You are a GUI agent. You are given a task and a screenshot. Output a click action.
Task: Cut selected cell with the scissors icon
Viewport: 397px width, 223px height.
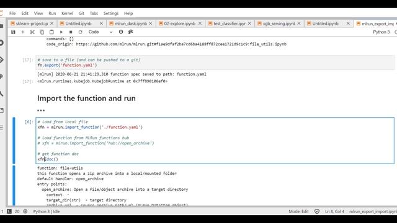32,32
